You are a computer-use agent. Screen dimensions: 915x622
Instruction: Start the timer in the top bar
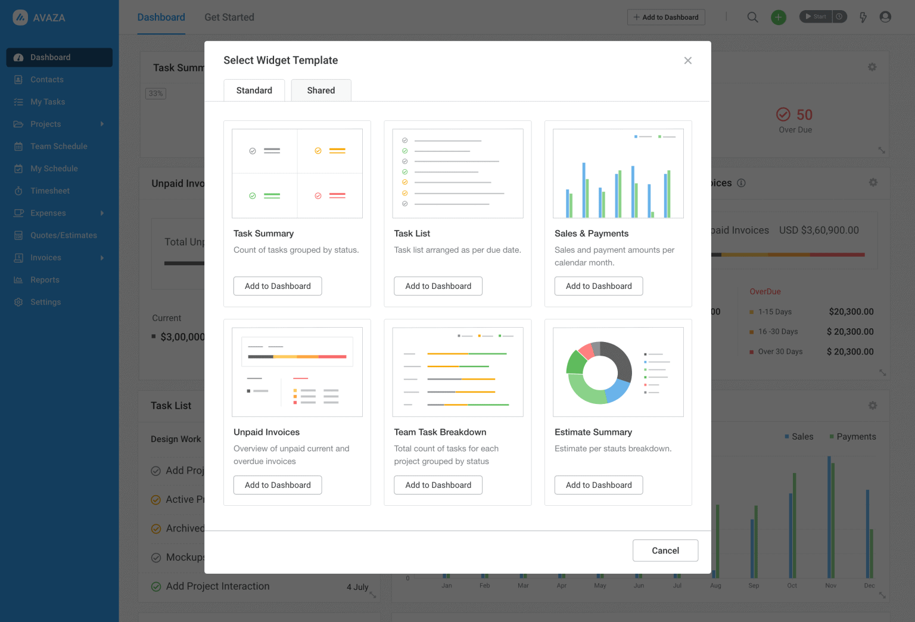pos(816,17)
